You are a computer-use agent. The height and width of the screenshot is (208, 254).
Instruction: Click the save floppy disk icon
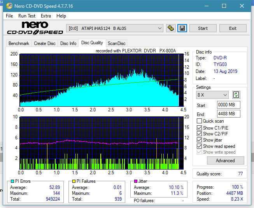click(x=182, y=28)
